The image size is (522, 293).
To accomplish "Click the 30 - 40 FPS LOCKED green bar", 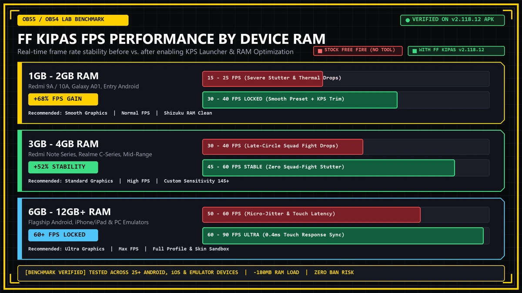I will 300,99.
